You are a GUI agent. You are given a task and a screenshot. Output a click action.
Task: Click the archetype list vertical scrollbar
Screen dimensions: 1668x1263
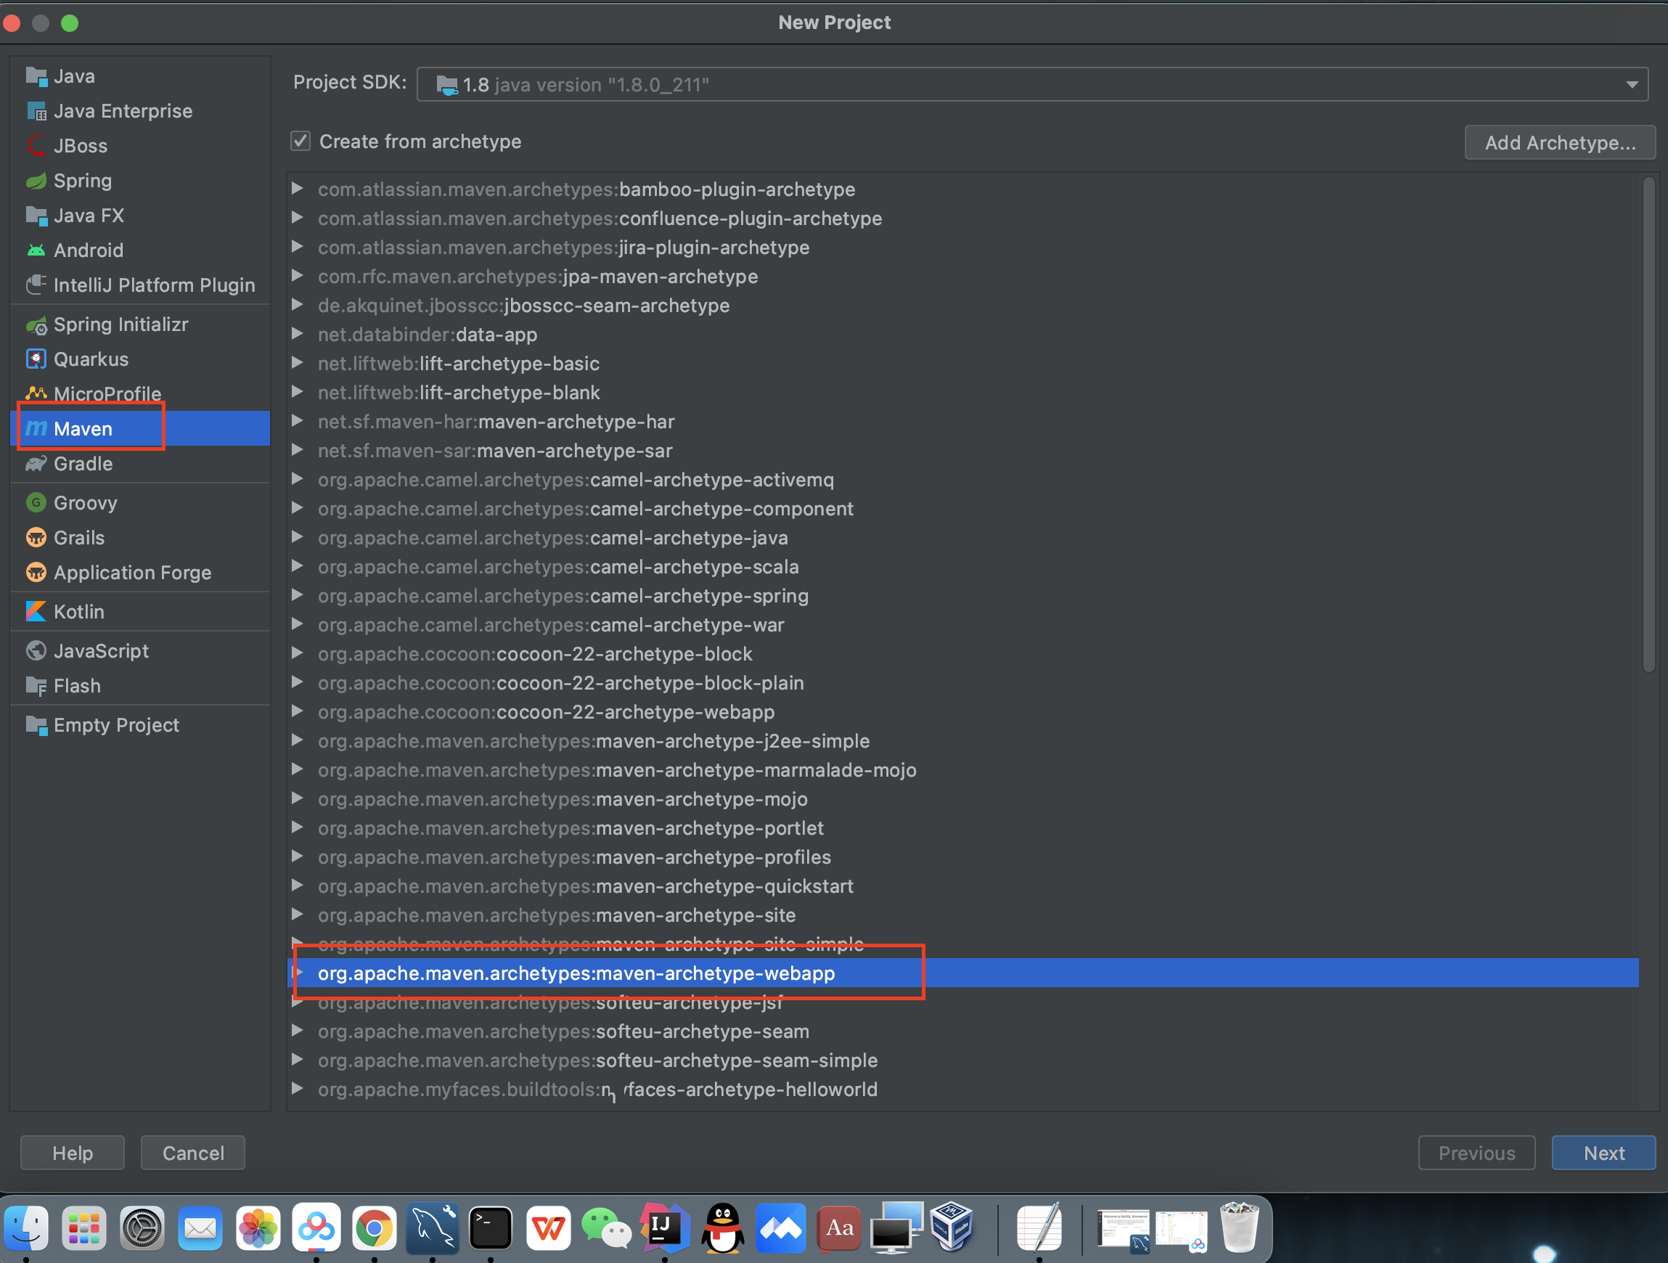(x=1648, y=425)
